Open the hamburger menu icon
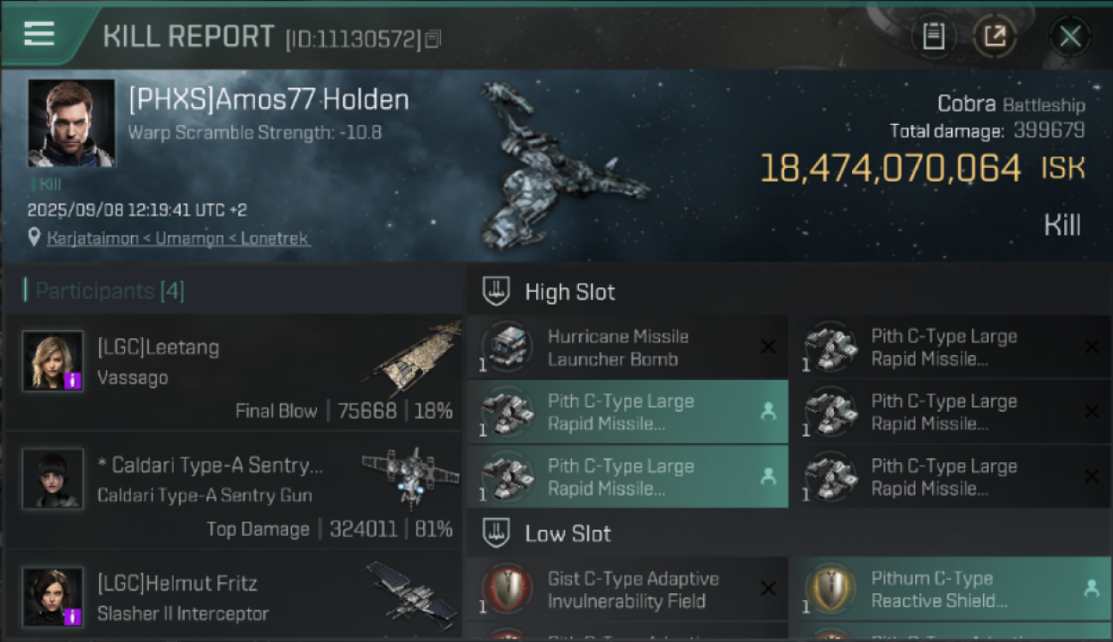Viewport: 1113px width, 642px height. [x=39, y=33]
